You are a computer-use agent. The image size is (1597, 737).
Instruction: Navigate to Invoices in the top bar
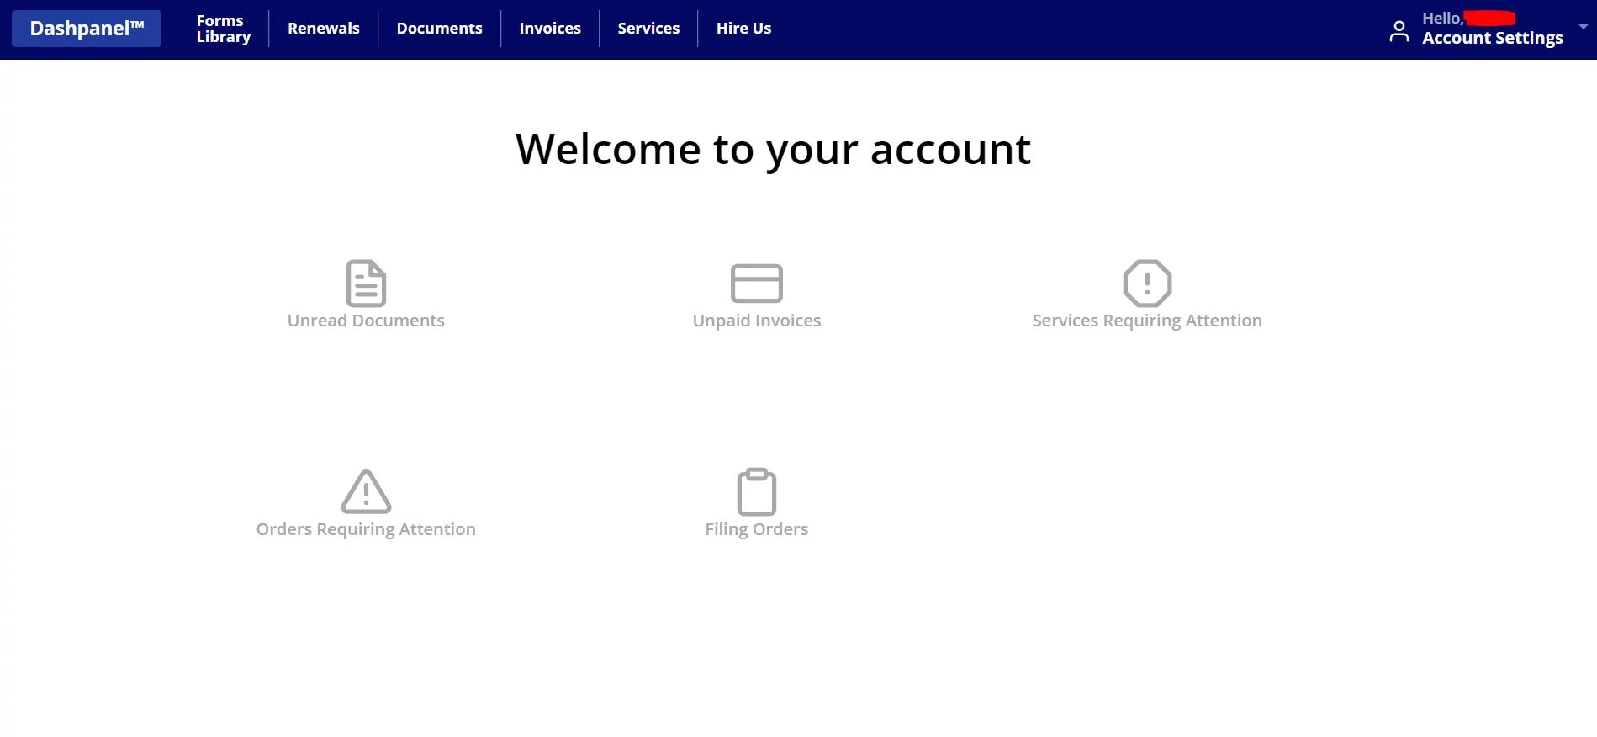[550, 29]
